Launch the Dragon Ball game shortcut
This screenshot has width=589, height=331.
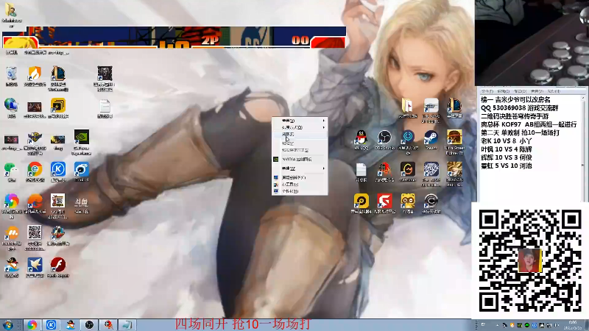tap(454, 174)
